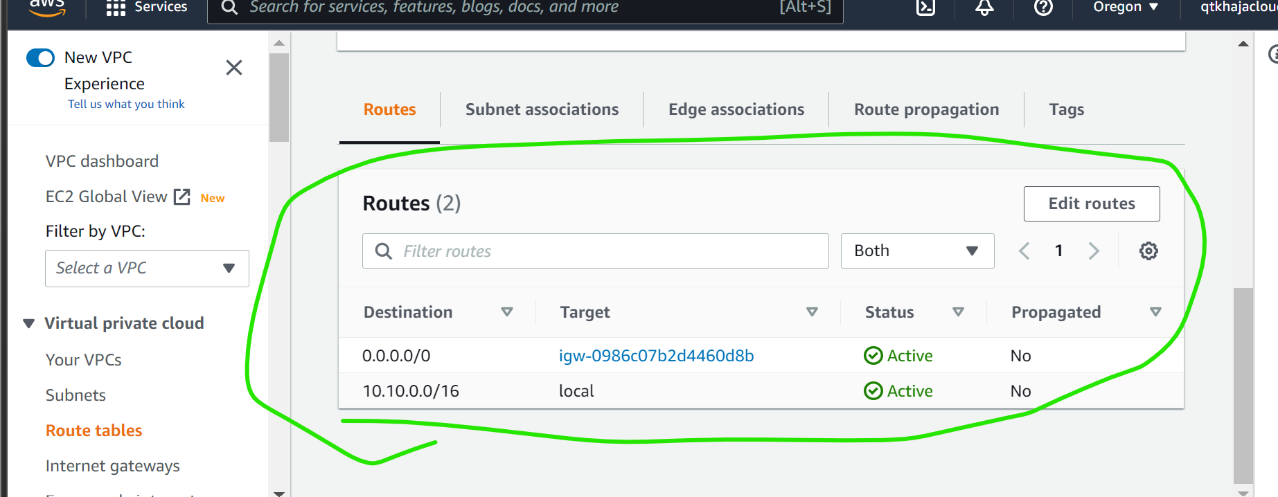Image resolution: width=1278 pixels, height=497 pixels.
Task: Switch to the Subnet associations tab
Action: (542, 109)
